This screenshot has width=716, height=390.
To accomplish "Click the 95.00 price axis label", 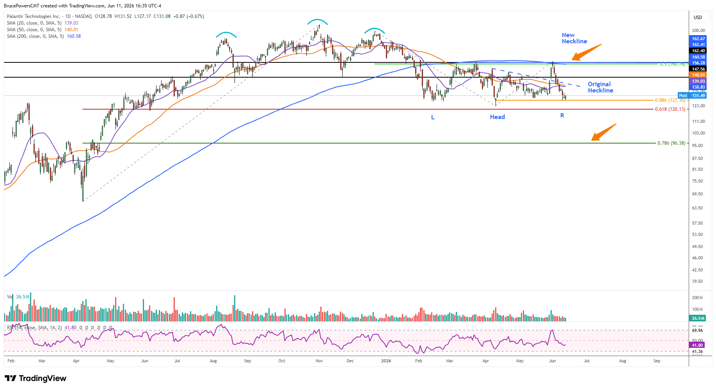I will 698,145.
